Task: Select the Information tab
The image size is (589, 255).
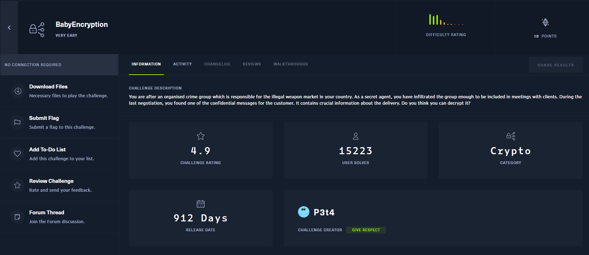Action: point(146,64)
